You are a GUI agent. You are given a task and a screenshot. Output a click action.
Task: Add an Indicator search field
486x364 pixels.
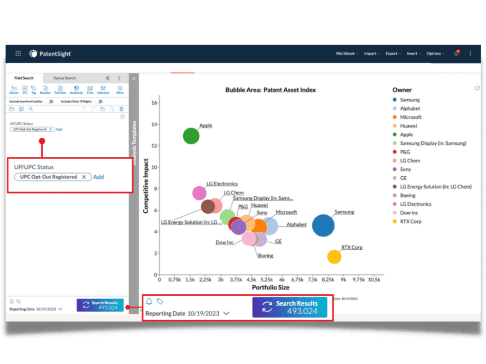click(103, 90)
